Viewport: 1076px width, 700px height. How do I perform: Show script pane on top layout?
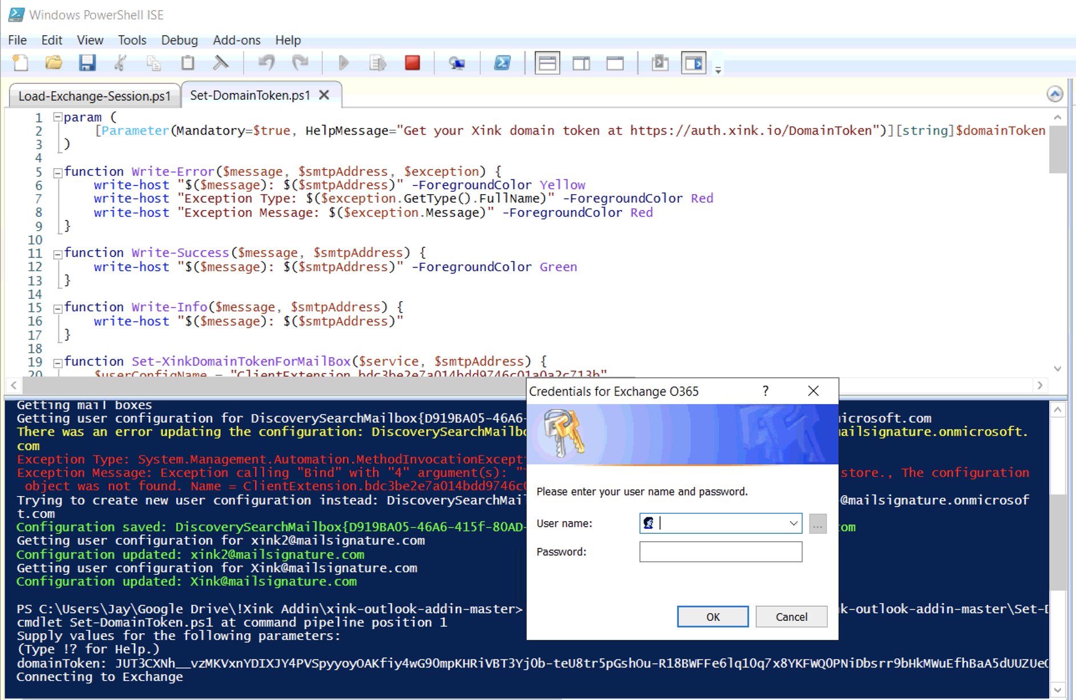point(547,63)
